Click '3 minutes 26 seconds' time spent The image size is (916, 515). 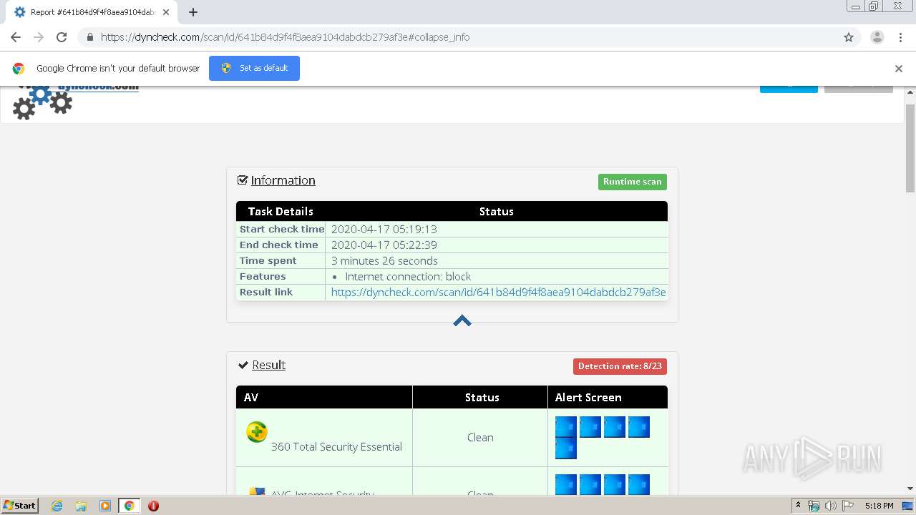click(x=384, y=260)
